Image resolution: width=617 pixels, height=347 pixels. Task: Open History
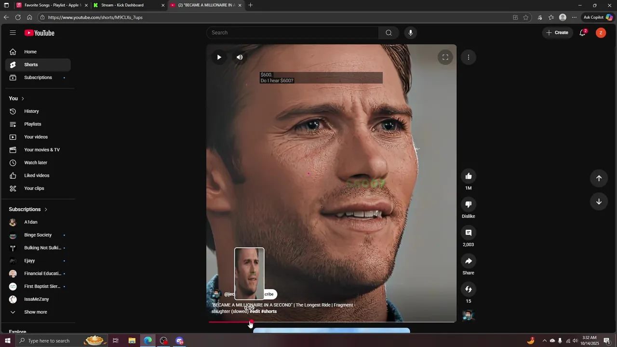(x=38, y=111)
